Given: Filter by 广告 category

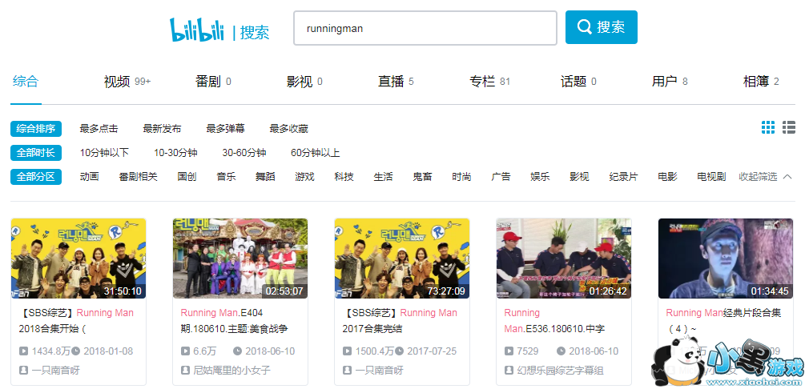Looking at the screenshot, I should [x=501, y=177].
